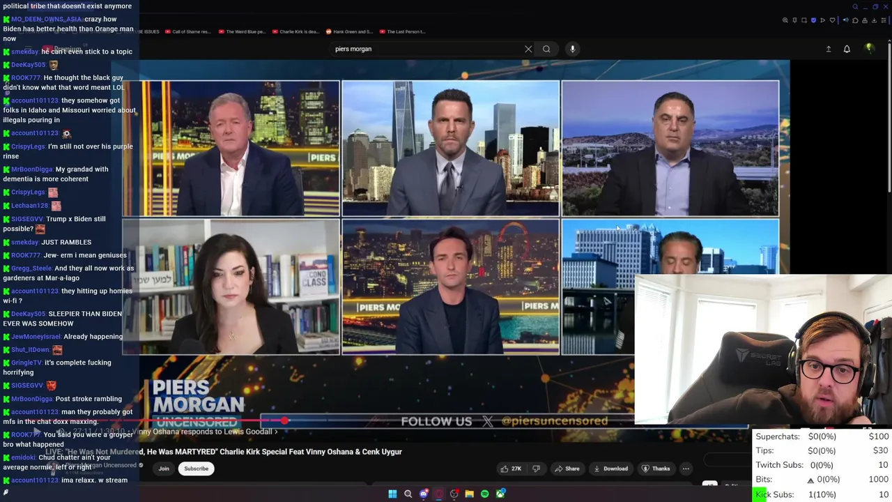This screenshot has height=502, width=892.
Task: Open the YouTube account avatar menu
Action: (869, 48)
